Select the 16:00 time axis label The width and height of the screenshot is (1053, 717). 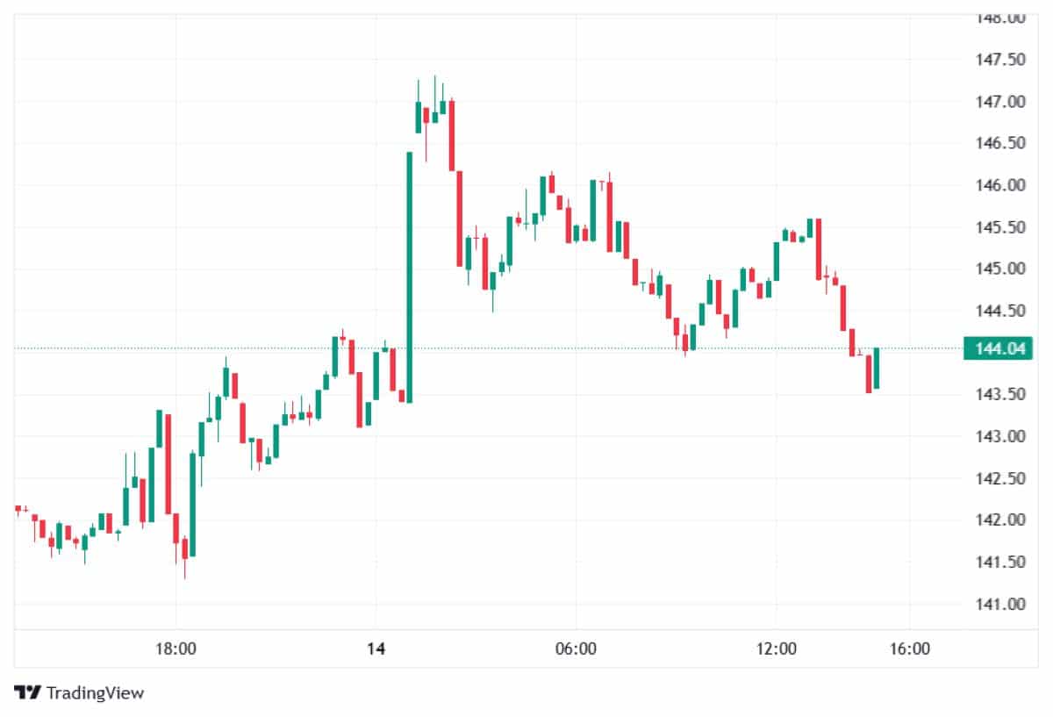910,649
